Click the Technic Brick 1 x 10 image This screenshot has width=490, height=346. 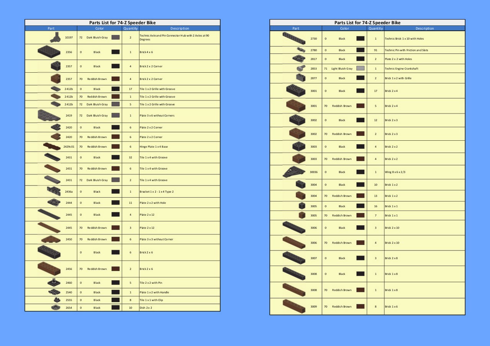[294, 38]
